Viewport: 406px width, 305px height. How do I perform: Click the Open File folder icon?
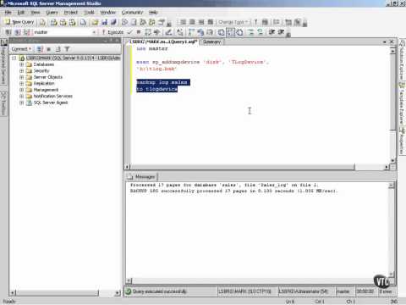pyautogui.click(x=95, y=22)
